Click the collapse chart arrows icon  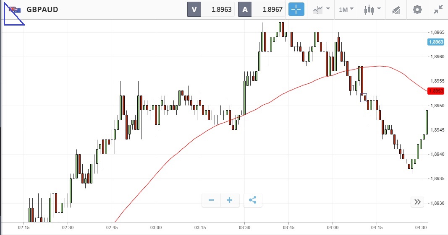[x=438, y=10]
